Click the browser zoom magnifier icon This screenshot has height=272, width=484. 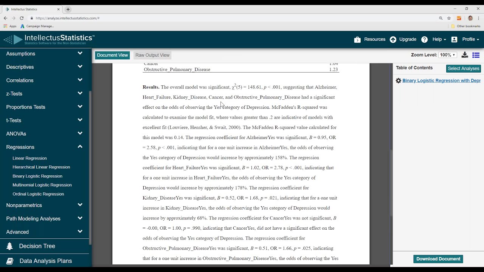coord(441,18)
